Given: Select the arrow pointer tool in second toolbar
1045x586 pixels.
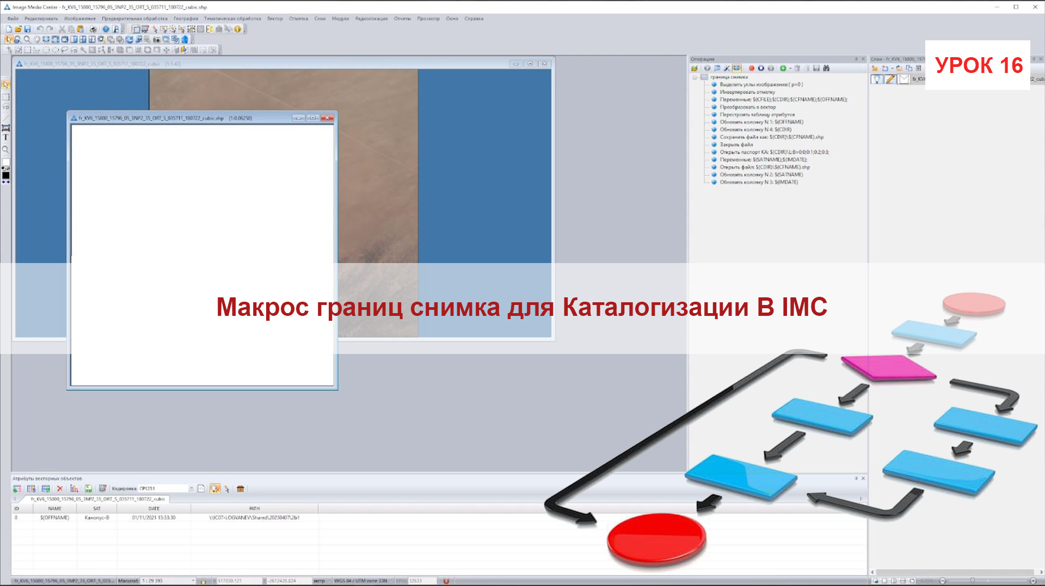Looking at the screenshot, I should [8, 39].
